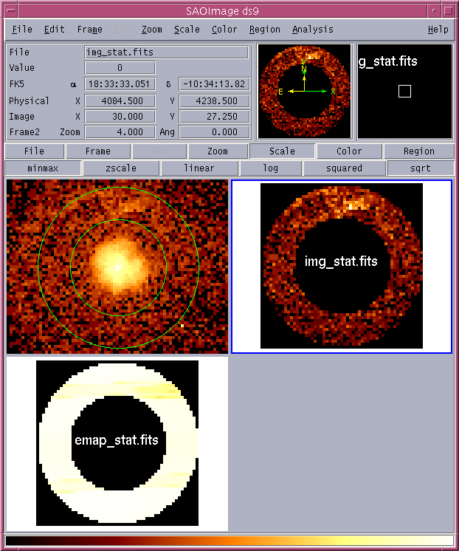Select the emap_stat.fits frame
The height and width of the screenshot is (551, 459).
[117, 444]
